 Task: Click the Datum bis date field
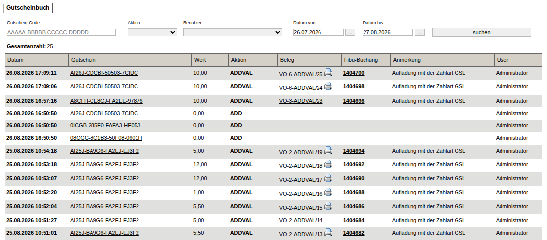tap(388, 32)
